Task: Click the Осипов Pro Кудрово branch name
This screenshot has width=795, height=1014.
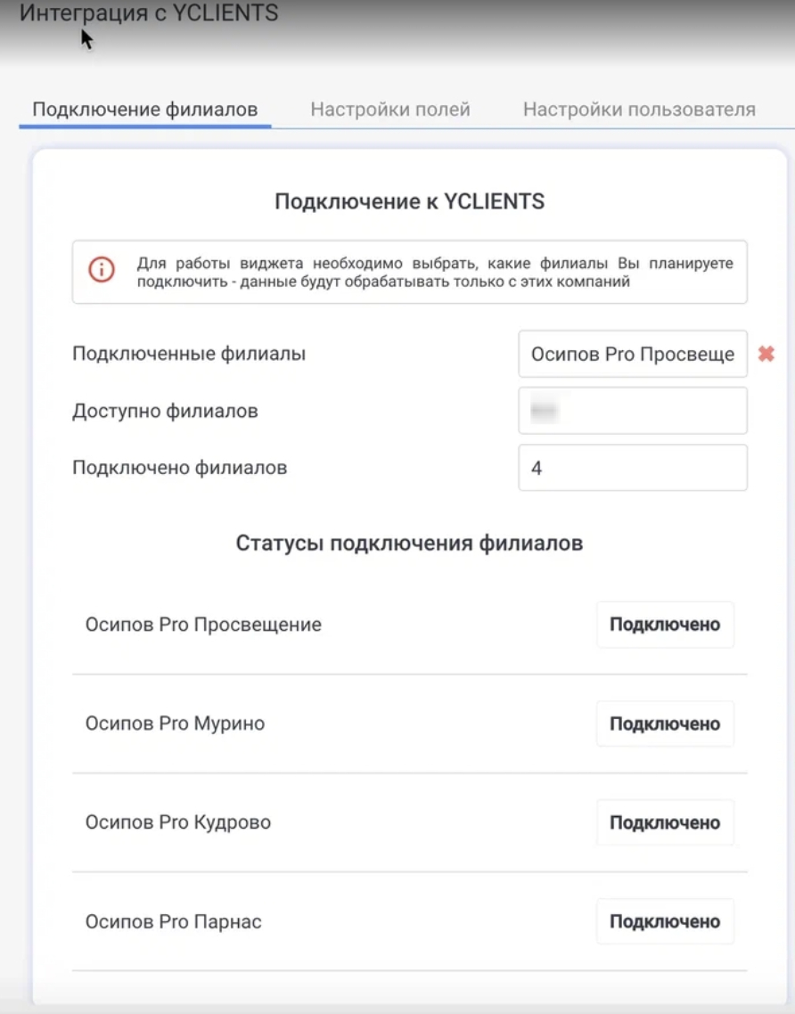Action: [178, 822]
